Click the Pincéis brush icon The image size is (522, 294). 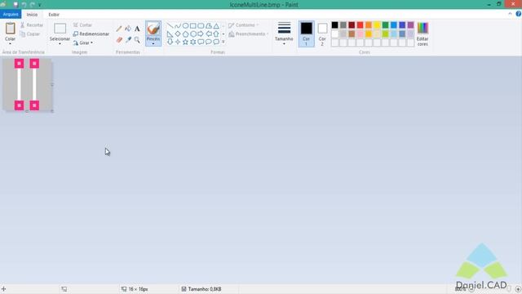pyautogui.click(x=153, y=29)
